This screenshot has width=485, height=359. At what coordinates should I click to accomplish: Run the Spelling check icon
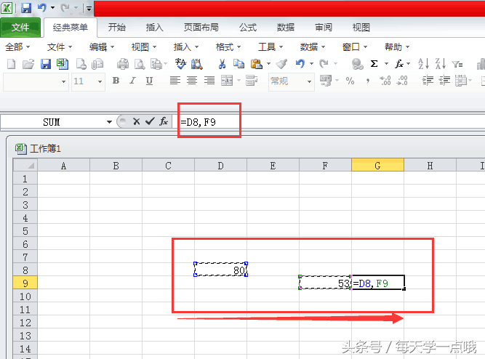coord(180,64)
